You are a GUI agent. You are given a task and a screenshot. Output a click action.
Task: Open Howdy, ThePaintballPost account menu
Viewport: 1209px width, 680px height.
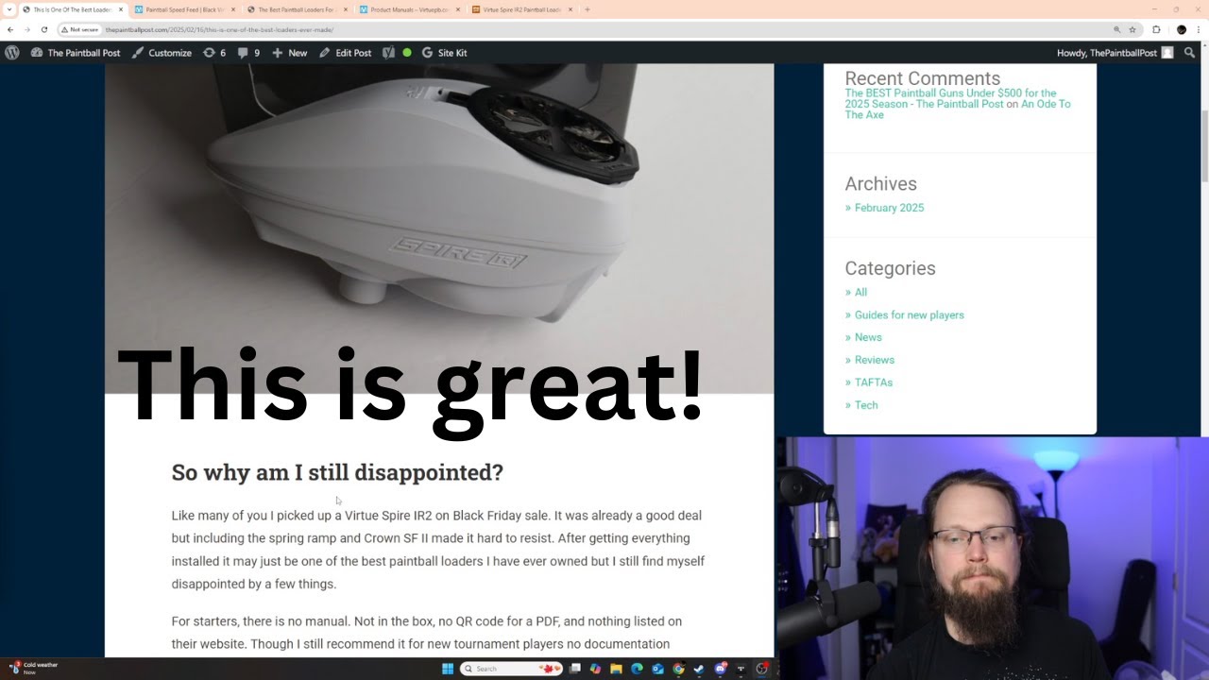coord(1115,53)
